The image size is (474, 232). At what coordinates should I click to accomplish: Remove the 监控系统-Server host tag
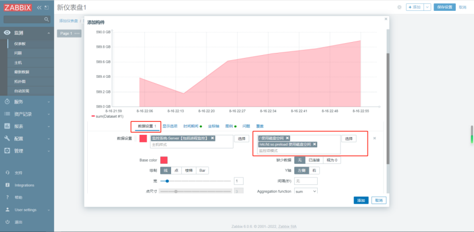click(x=213, y=138)
